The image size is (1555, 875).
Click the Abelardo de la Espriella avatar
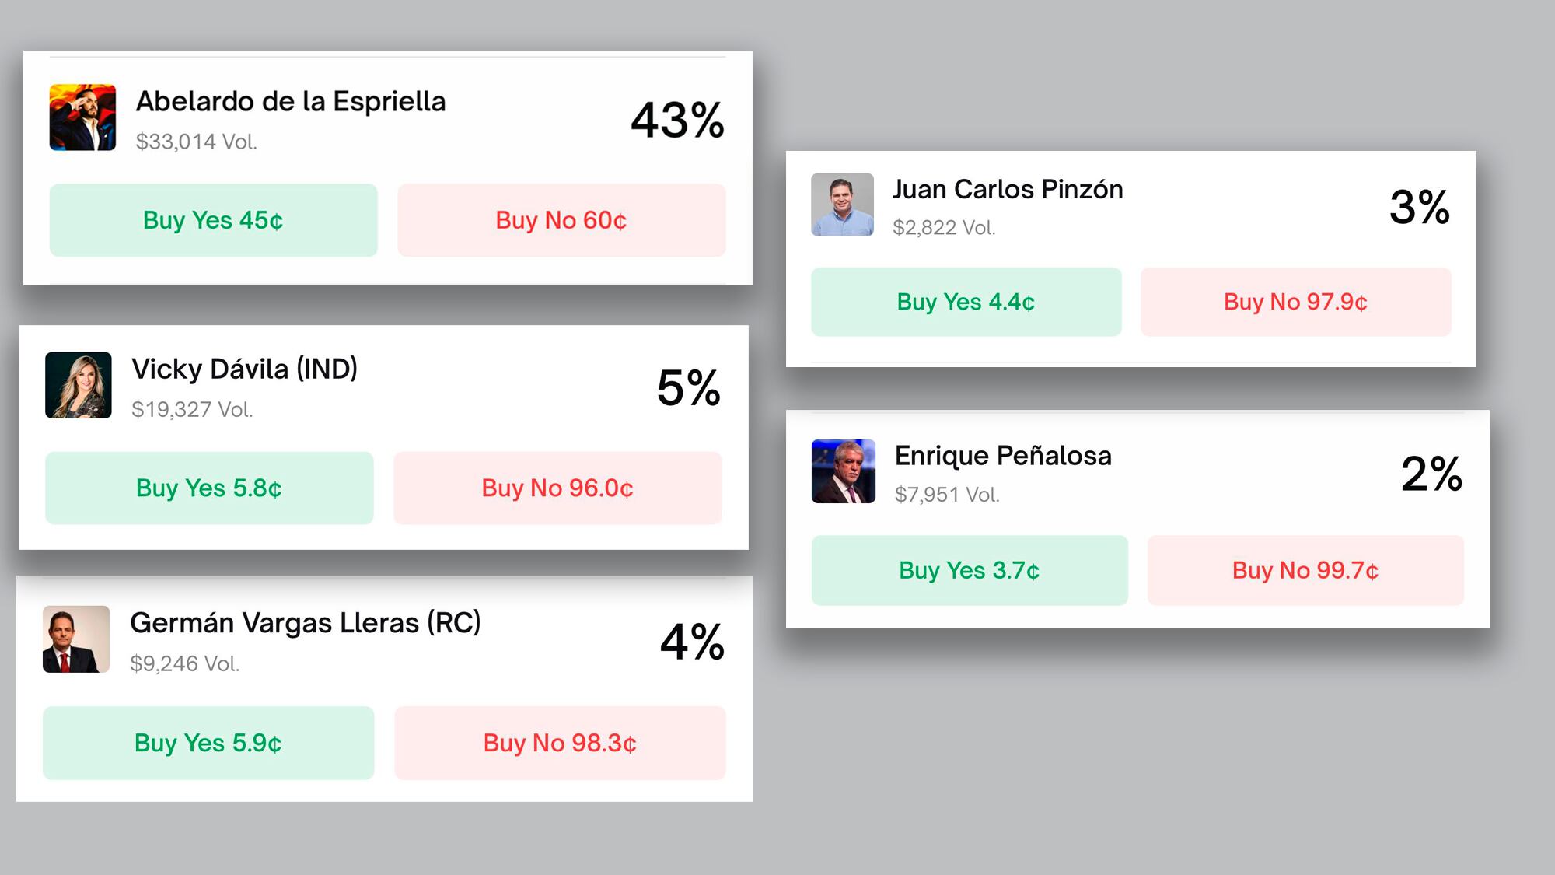pyautogui.click(x=82, y=117)
